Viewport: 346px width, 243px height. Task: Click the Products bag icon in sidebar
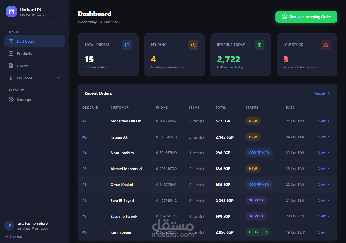tap(11, 53)
